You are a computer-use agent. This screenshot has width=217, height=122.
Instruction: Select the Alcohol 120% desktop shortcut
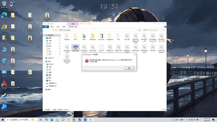tap(4, 85)
